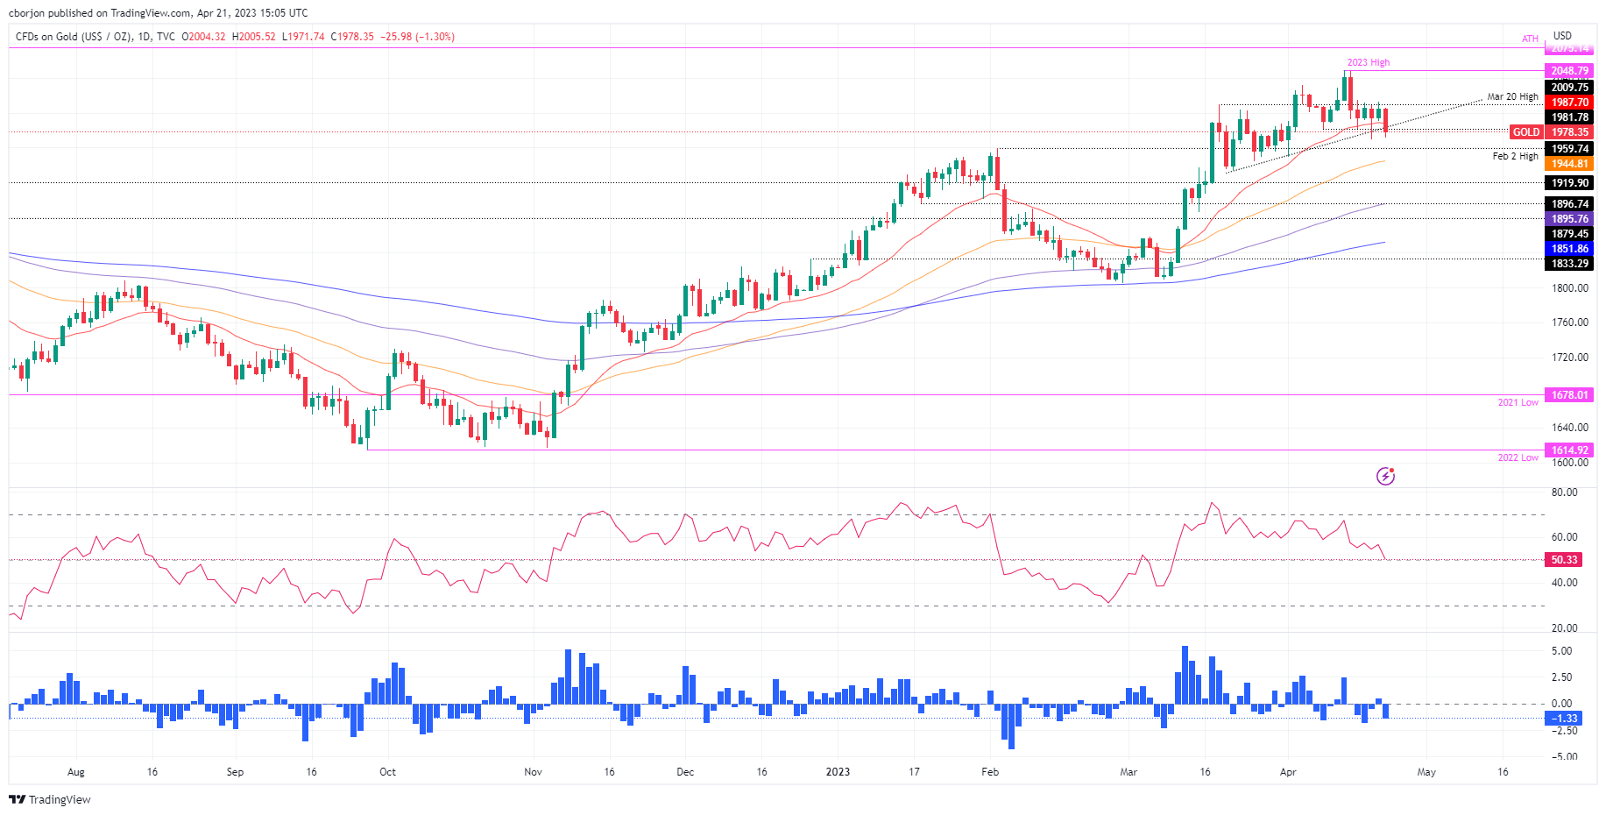
Task: Click the red 1987.70 moving average tag
Action: pos(1569,103)
